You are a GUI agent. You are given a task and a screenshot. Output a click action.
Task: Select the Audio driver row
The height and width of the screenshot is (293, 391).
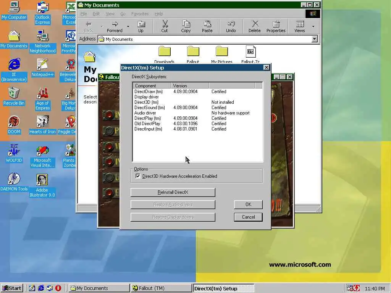[197, 113]
